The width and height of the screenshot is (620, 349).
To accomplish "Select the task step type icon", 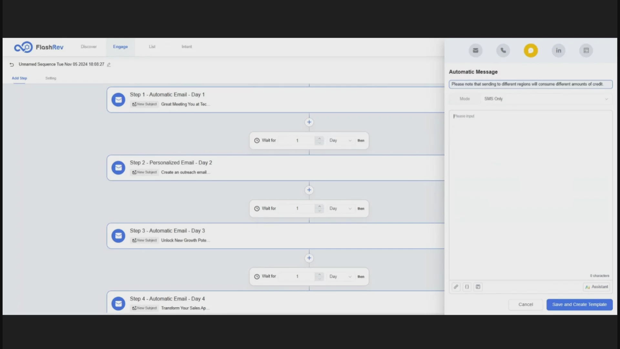I will pos(586,50).
